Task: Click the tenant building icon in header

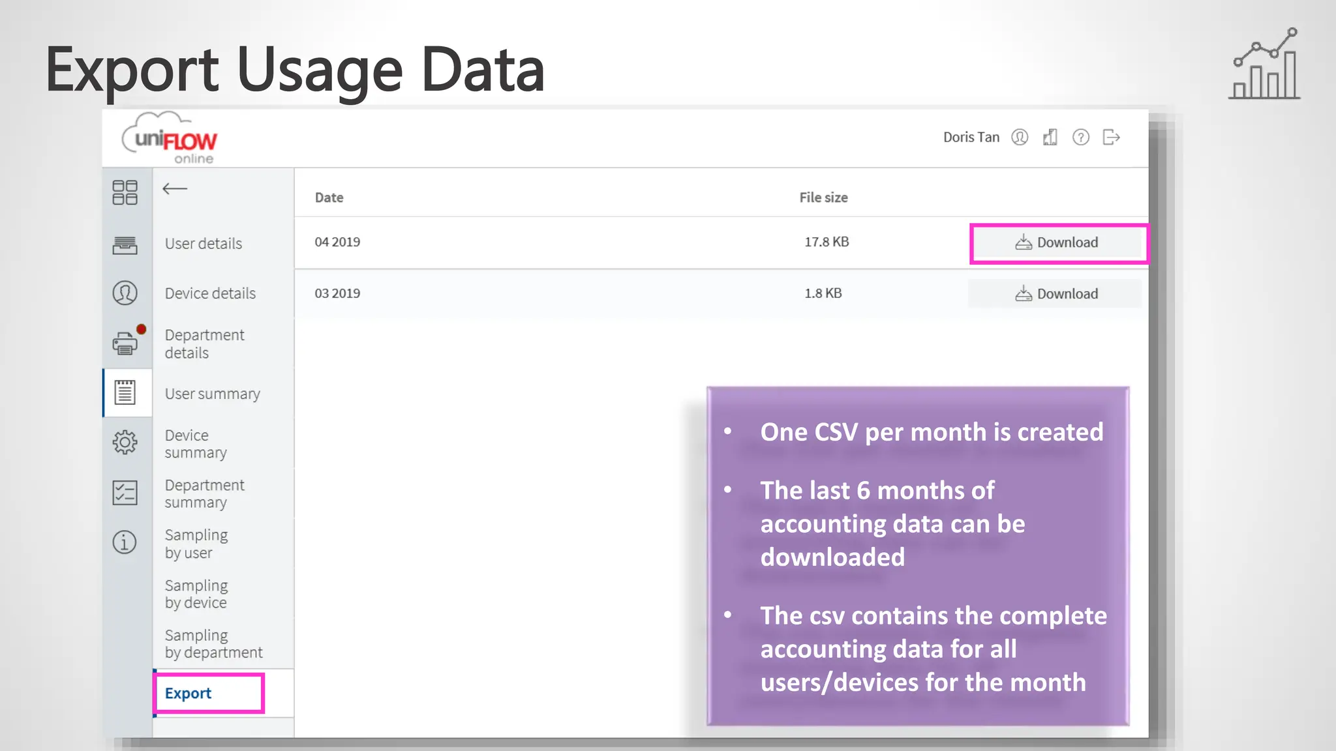Action: (1050, 138)
